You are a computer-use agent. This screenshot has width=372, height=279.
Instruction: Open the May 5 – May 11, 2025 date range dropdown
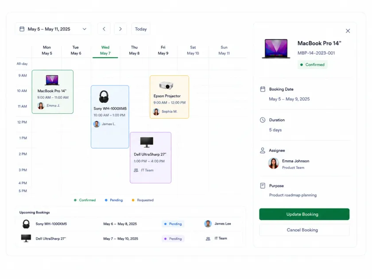53,29
